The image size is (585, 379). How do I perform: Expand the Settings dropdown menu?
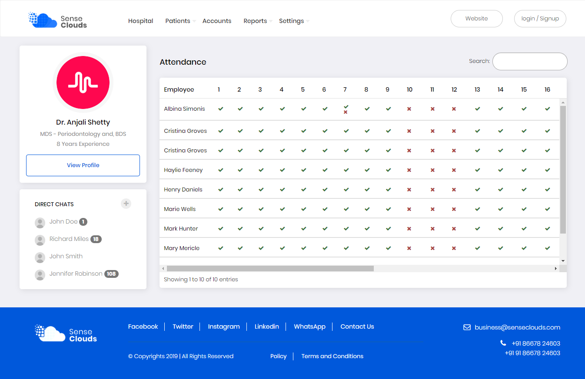click(x=294, y=21)
